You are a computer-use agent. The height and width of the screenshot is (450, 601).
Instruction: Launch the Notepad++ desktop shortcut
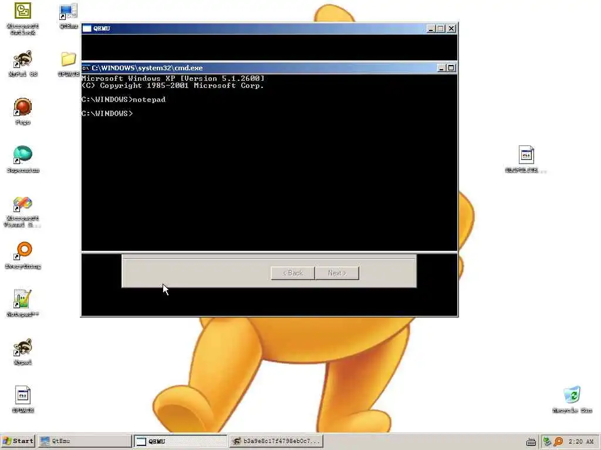tap(23, 299)
